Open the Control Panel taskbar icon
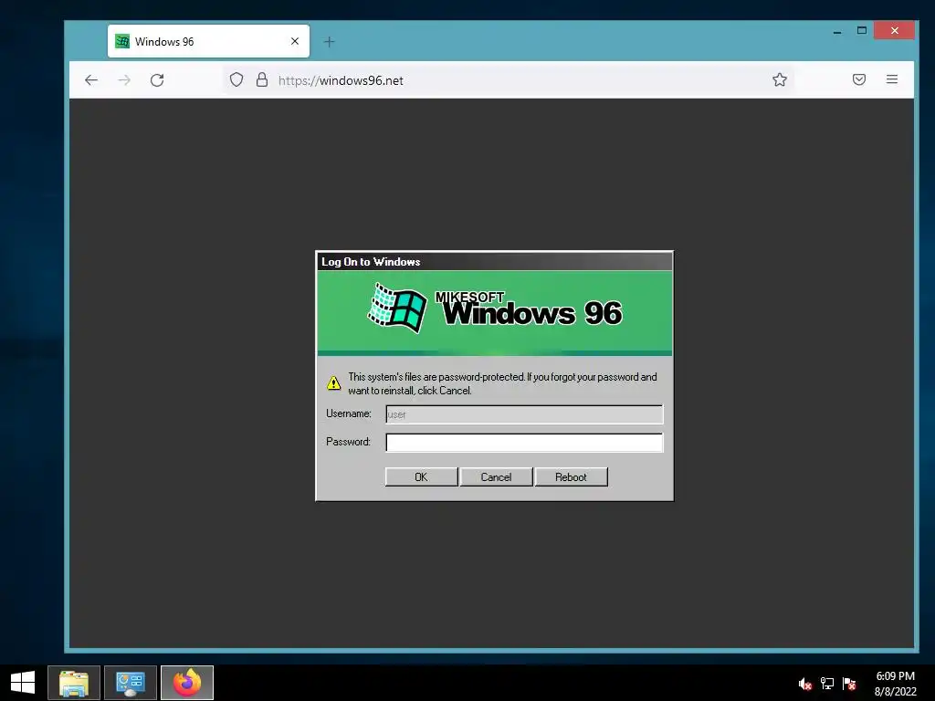The width and height of the screenshot is (935, 701). point(131,683)
